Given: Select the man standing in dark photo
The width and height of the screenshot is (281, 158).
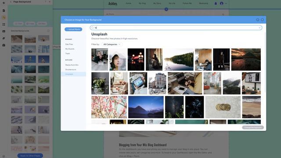Looking at the screenshot, I should (221, 60).
